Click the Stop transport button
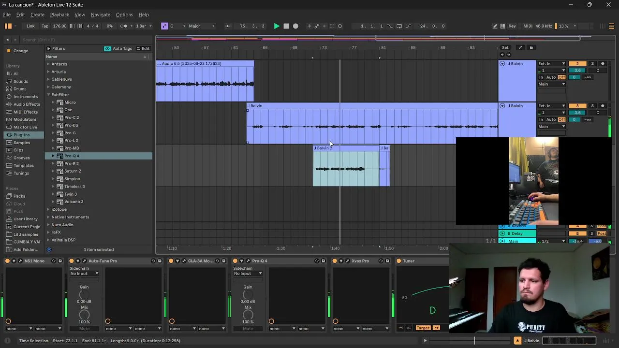 coord(286,26)
